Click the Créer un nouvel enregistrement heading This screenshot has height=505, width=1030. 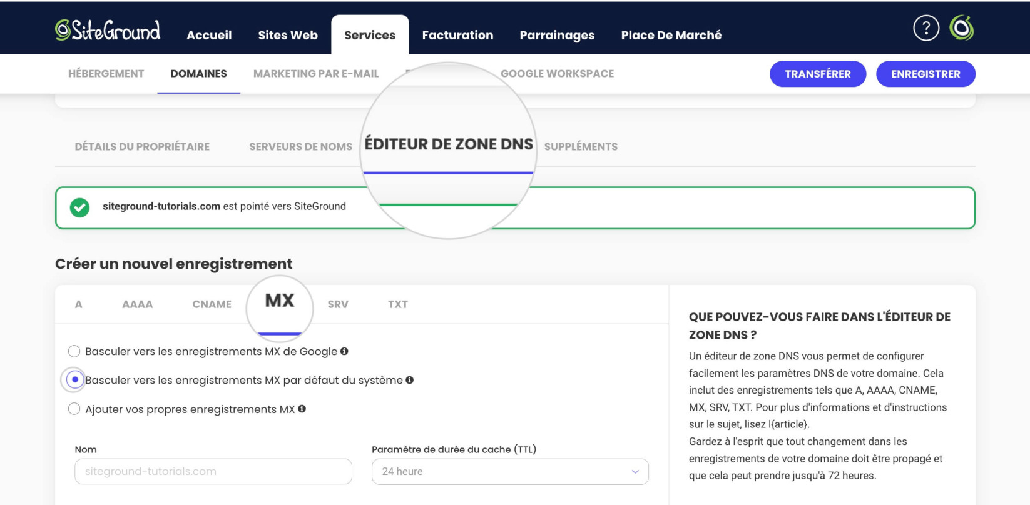[x=174, y=264]
